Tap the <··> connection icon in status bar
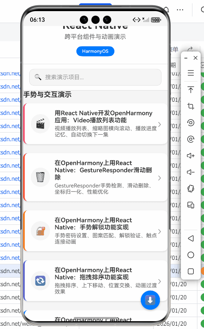Viewport: 204px width, 329px height. (136, 20)
